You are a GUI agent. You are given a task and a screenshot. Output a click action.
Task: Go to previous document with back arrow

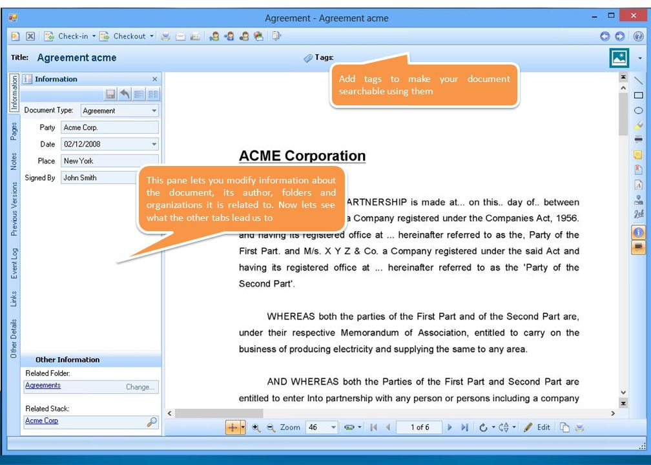[x=605, y=37]
